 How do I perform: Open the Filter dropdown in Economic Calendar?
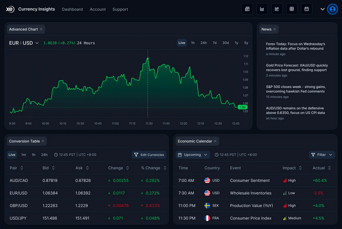click(322, 155)
